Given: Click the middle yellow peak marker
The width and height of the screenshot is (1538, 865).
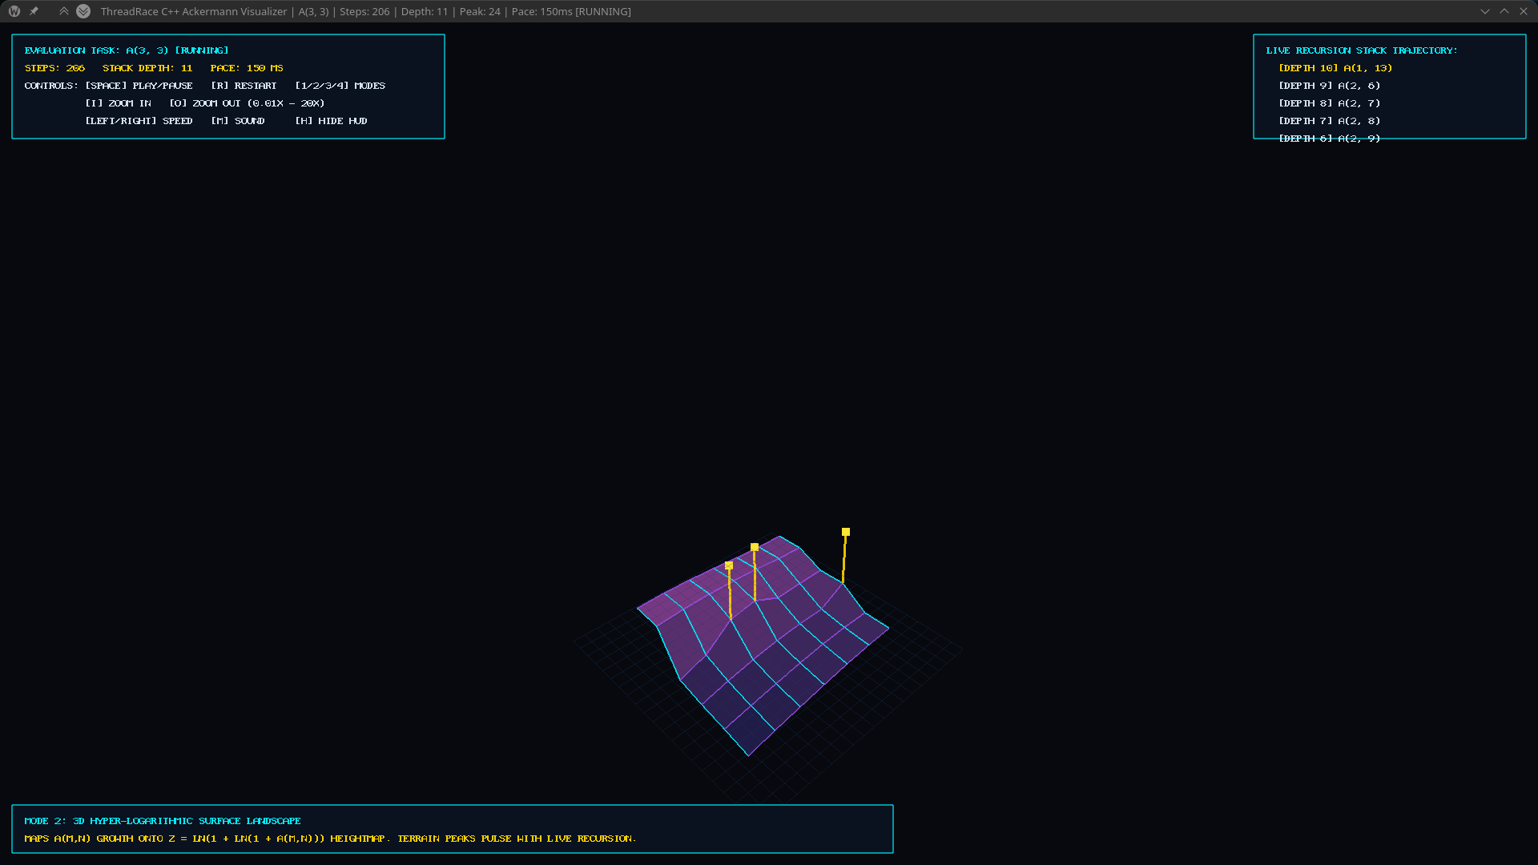Looking at the screenshot, I should (x=755, y=547).
